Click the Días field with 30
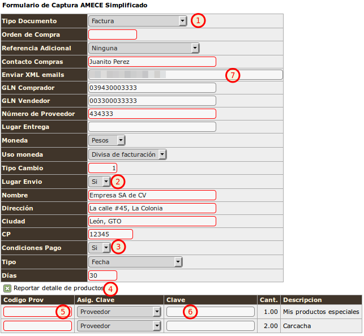 point(102,275)
